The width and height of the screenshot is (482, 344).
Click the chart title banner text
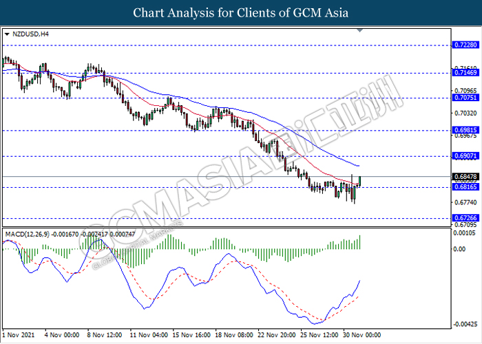[240, 12]
